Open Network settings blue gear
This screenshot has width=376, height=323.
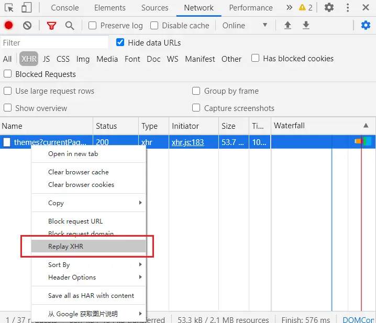click(x=366, y=25)
